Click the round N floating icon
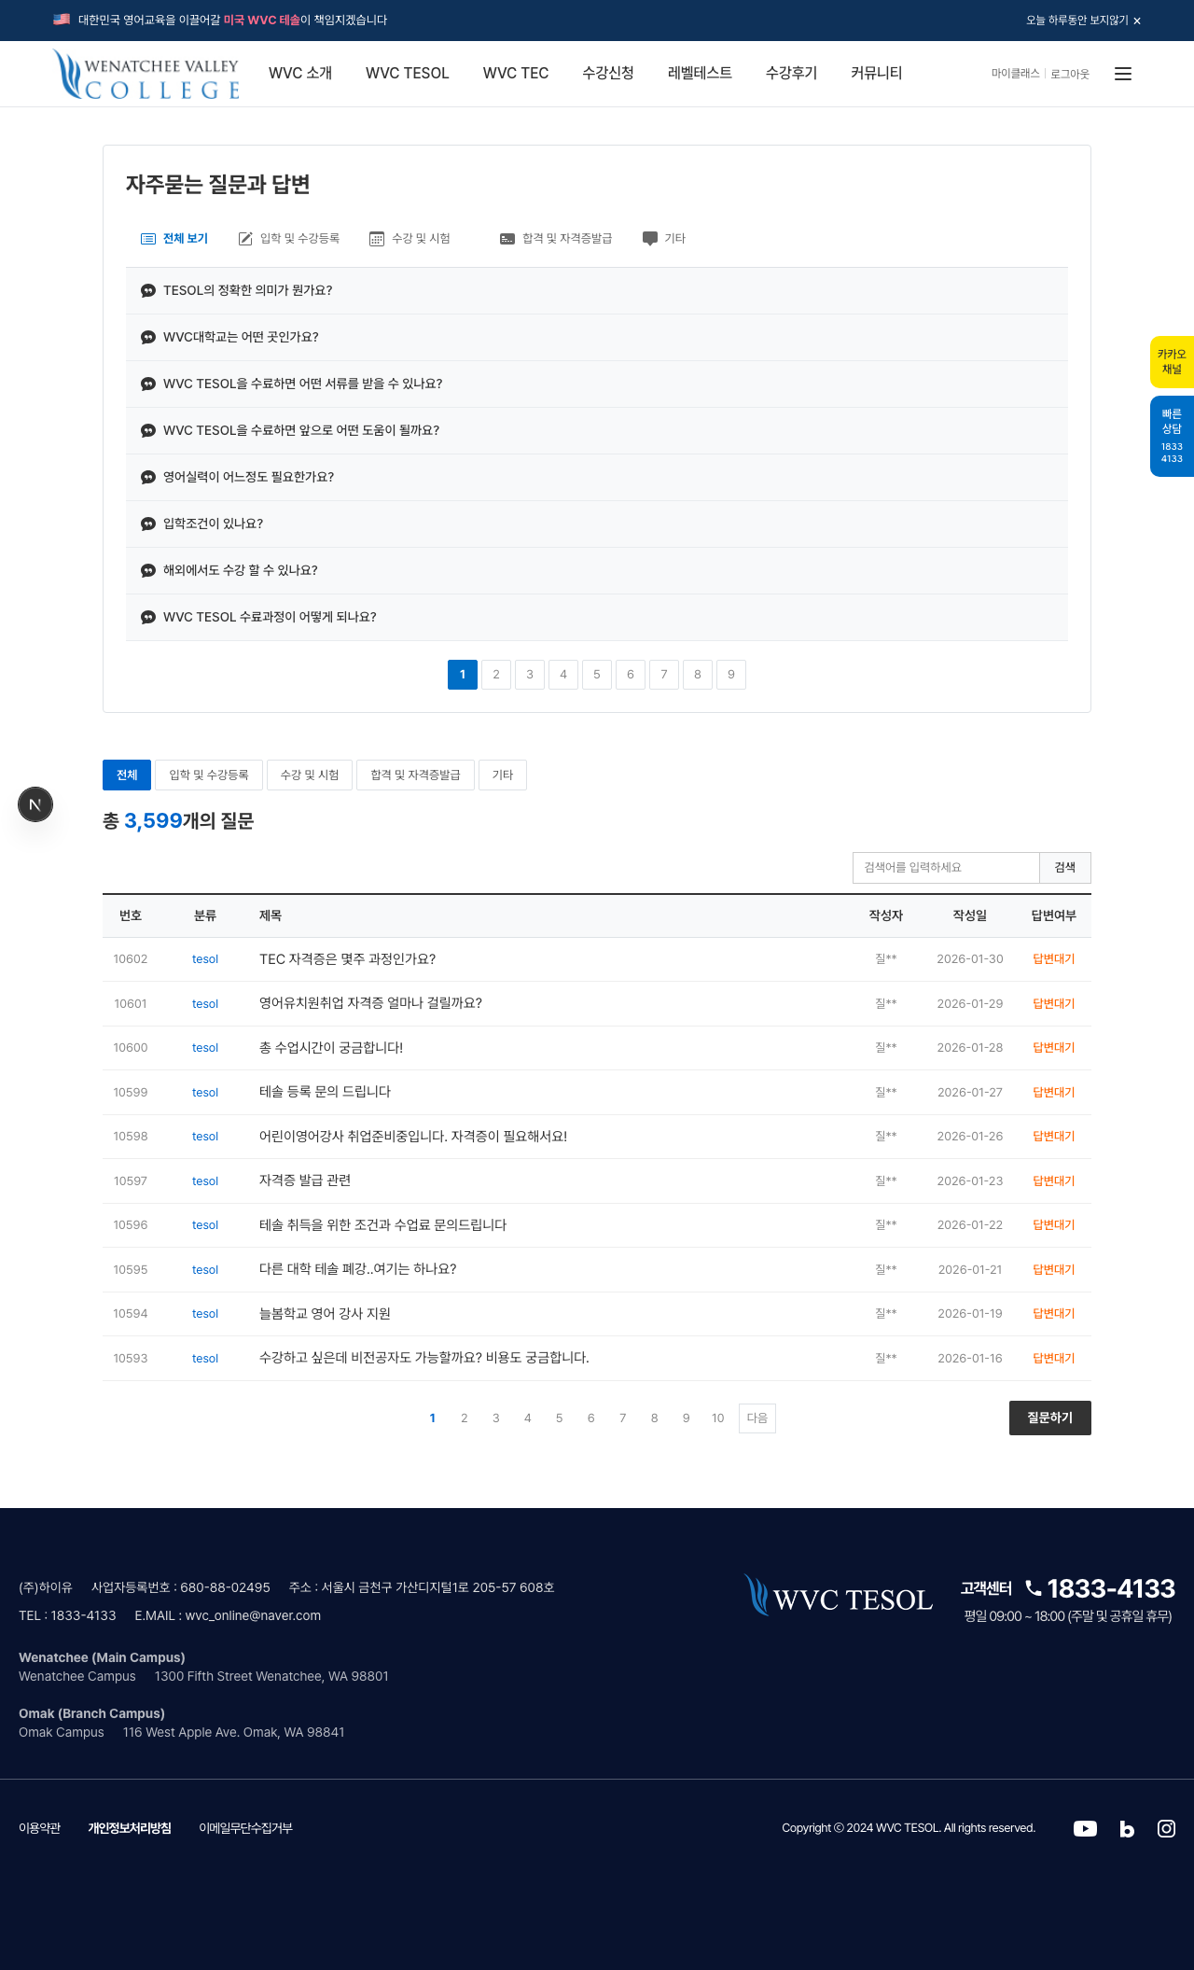1194x1970 pixels. (35, 804)
